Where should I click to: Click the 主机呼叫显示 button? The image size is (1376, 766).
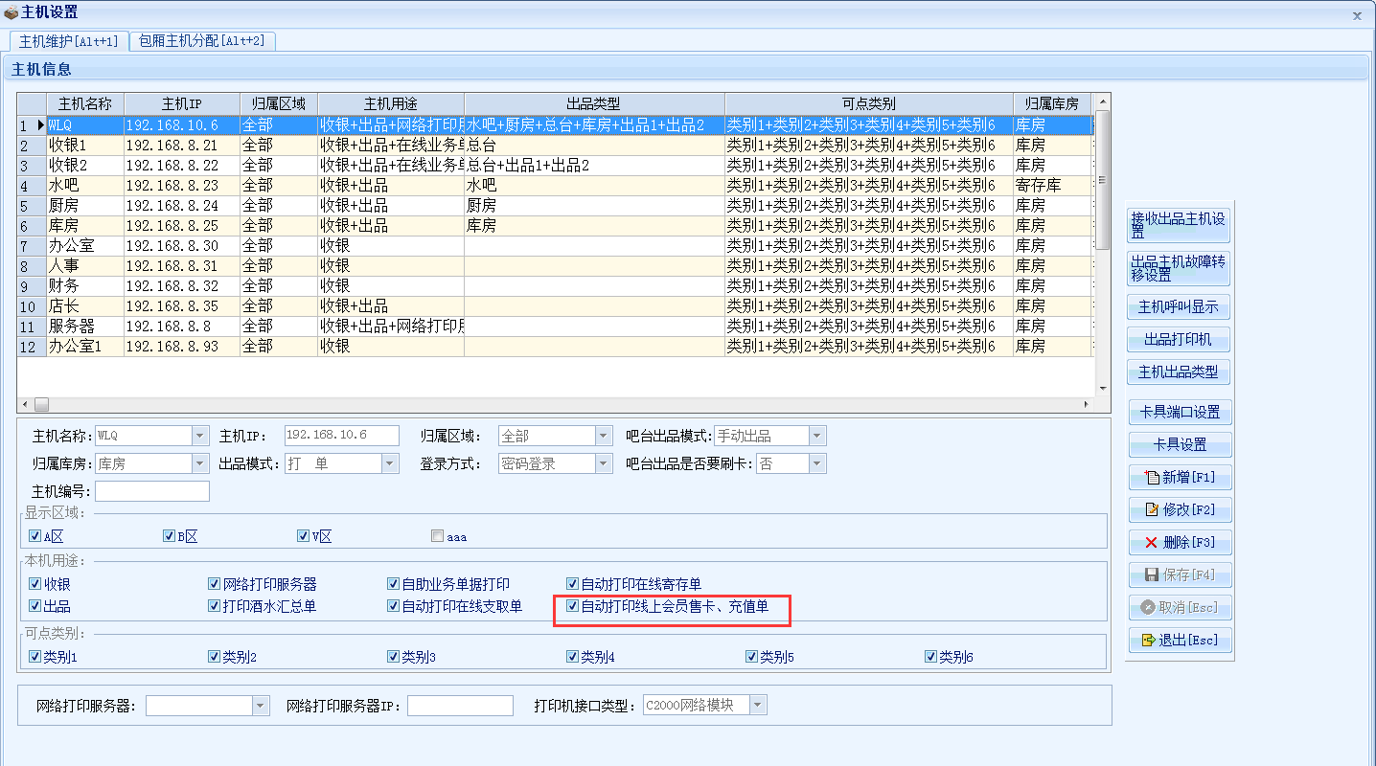pos(1179,307)
